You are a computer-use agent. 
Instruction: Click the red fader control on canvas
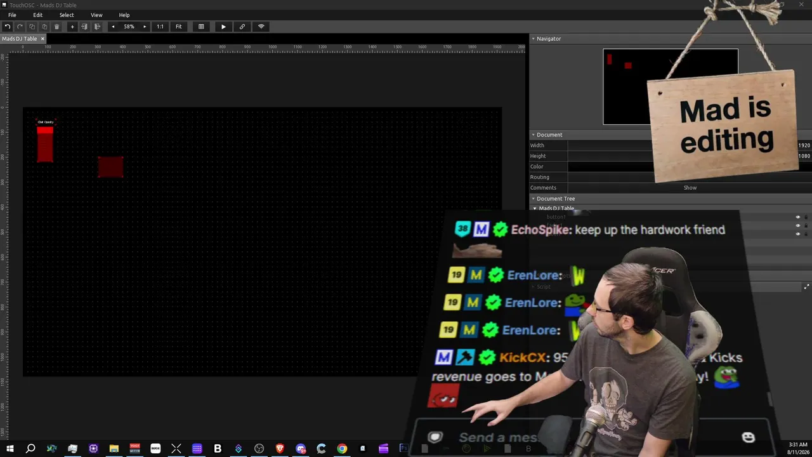pos(45,143)
